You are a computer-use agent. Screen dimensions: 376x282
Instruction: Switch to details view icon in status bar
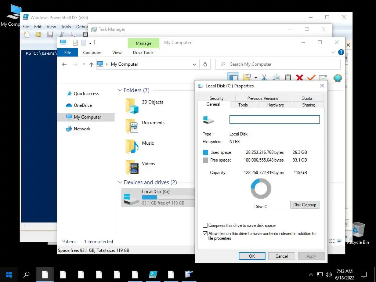[x=332, y=241]
